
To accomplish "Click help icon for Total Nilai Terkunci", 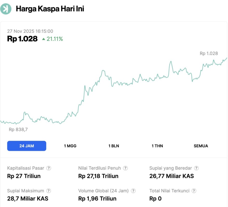I will point(193,191).
